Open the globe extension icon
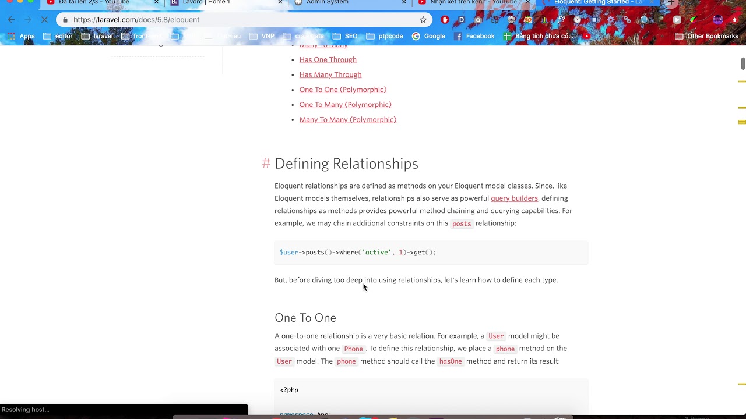 tap(643, 20)
